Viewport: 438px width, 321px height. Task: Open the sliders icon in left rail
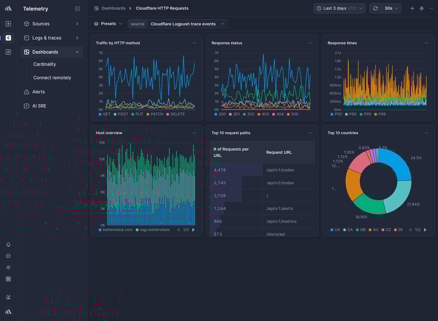pyautogui.click(x=8, y=52)
